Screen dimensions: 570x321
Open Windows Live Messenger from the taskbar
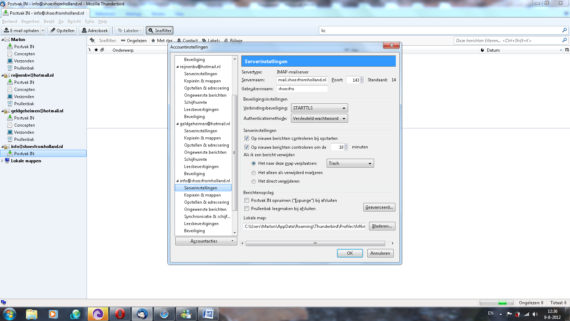(186, 314)
